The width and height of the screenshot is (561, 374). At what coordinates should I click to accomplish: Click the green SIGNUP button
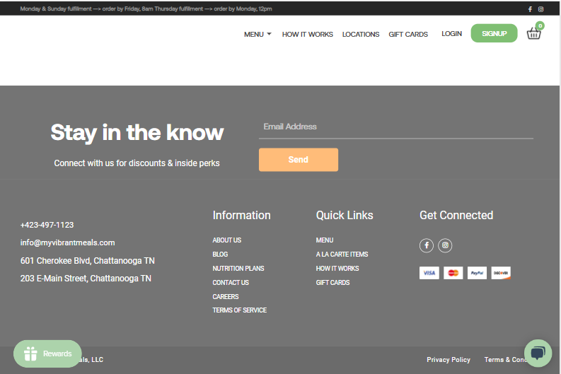coord(494,33)
